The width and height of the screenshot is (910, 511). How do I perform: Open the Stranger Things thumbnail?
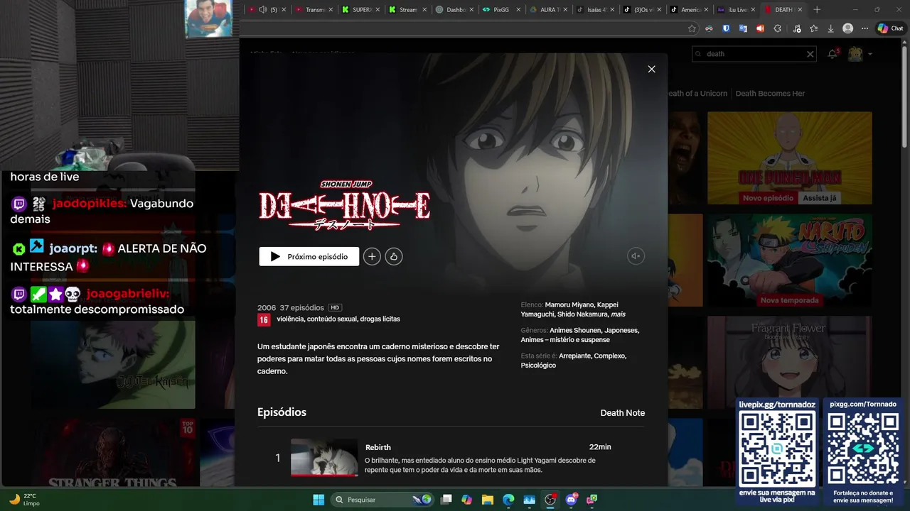tap(112, 452)
